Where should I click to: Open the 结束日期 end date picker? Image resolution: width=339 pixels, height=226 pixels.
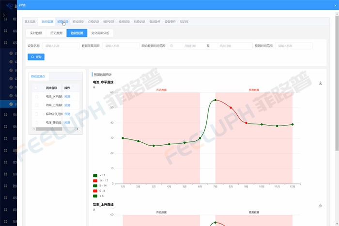point(225,46)
